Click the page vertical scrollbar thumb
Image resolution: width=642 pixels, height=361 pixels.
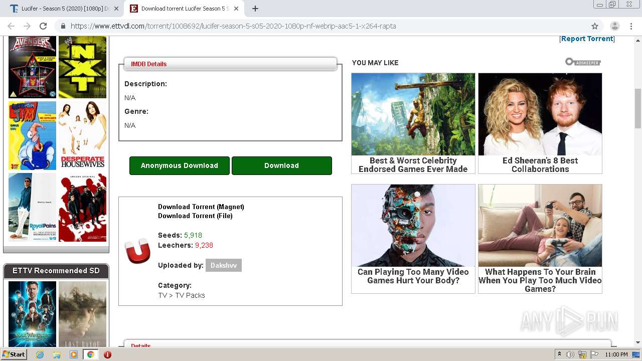pyautogui.click(x=638, y=108)
